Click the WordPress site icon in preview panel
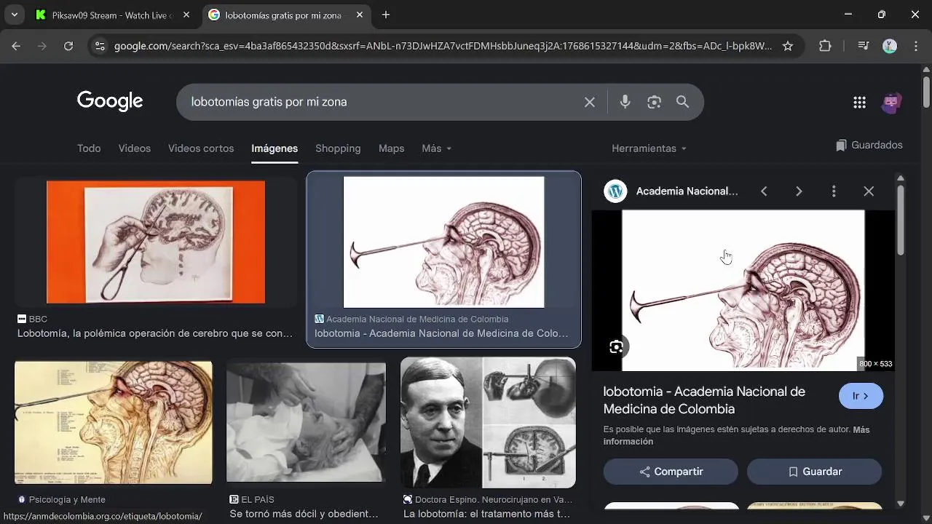This screenshot has width=932, height=524. coord(615,191)
